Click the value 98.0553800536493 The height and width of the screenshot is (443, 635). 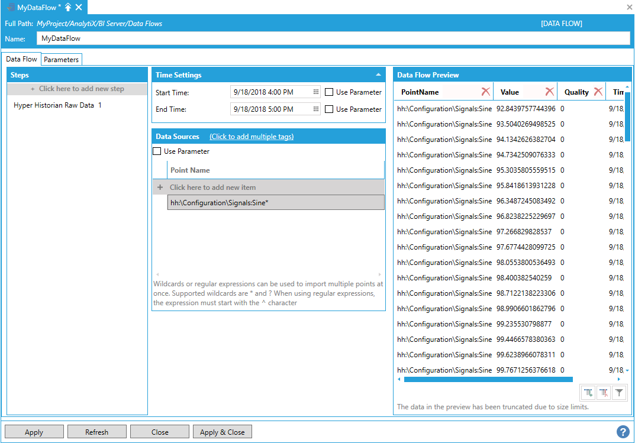[x=526, y=262]
